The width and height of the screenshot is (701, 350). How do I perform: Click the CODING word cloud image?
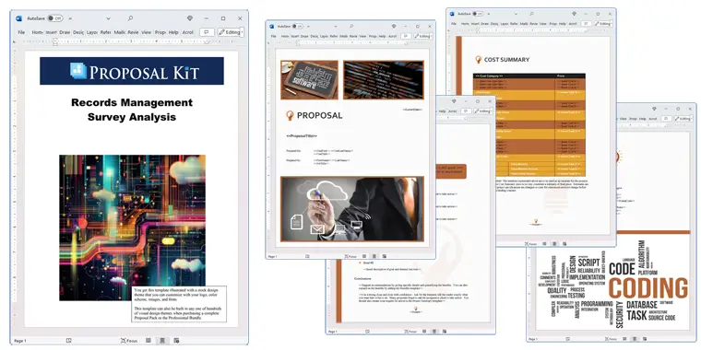[613, 286]
